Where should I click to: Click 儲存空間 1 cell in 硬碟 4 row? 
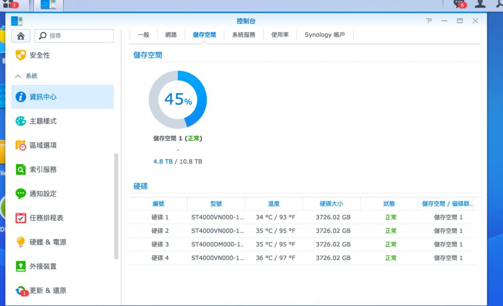pos(448,257)
